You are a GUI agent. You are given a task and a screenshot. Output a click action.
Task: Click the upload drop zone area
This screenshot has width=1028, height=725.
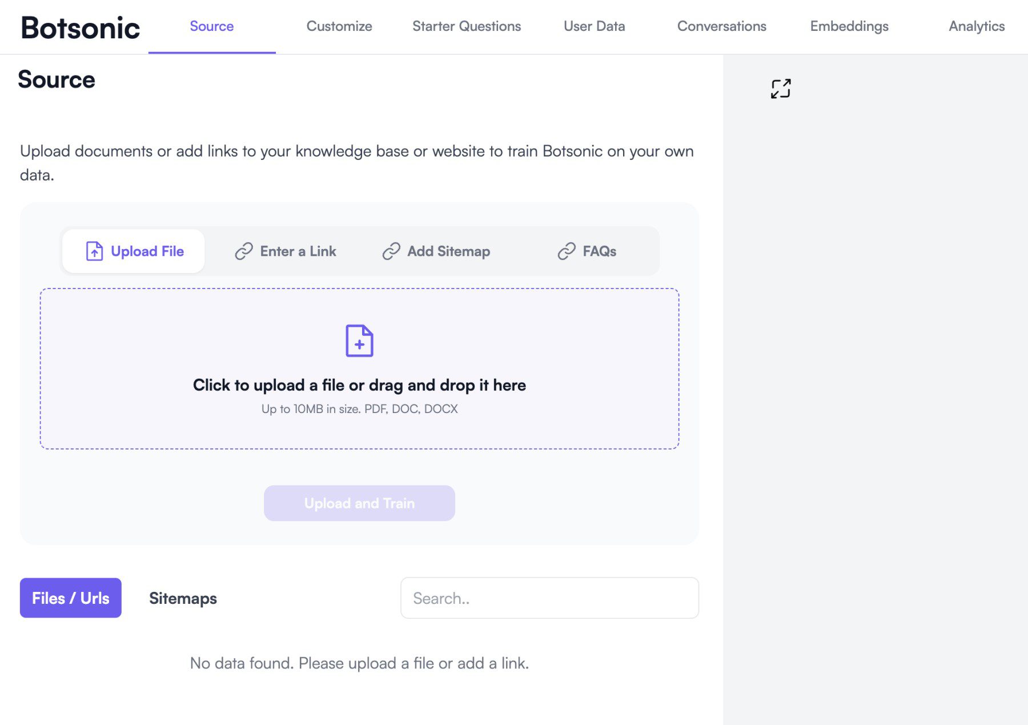(x=359, y=368)
